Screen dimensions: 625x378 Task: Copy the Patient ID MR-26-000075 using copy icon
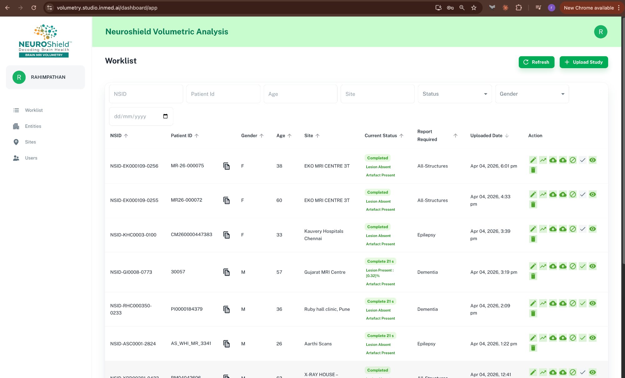[226, 166]
